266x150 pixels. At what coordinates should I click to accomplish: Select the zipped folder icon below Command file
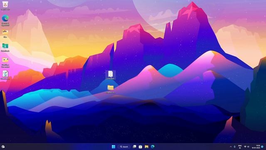click(x=111, y=89)
